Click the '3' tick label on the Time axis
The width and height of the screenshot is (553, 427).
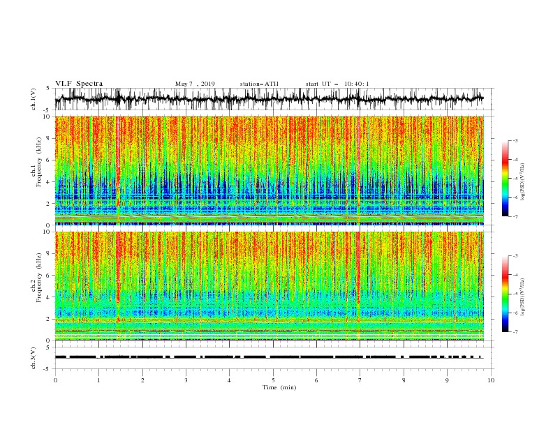tap(186, 380)
